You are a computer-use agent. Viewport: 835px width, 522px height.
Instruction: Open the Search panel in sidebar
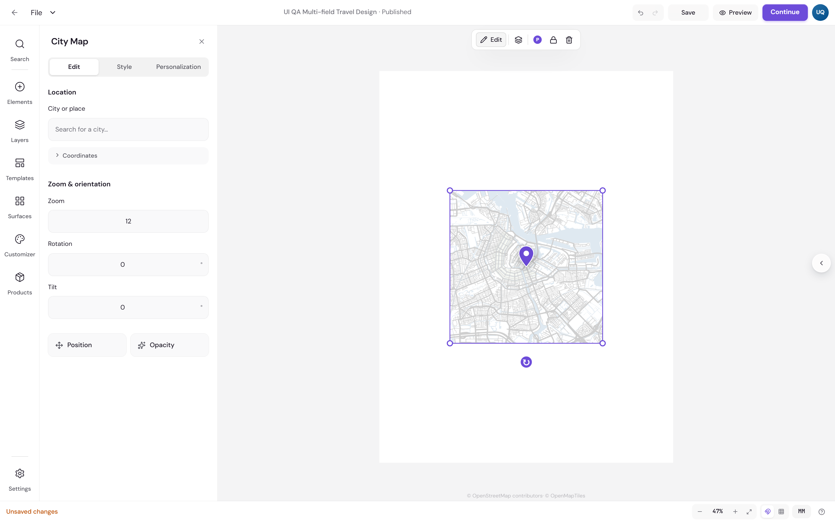click(20, 50)
